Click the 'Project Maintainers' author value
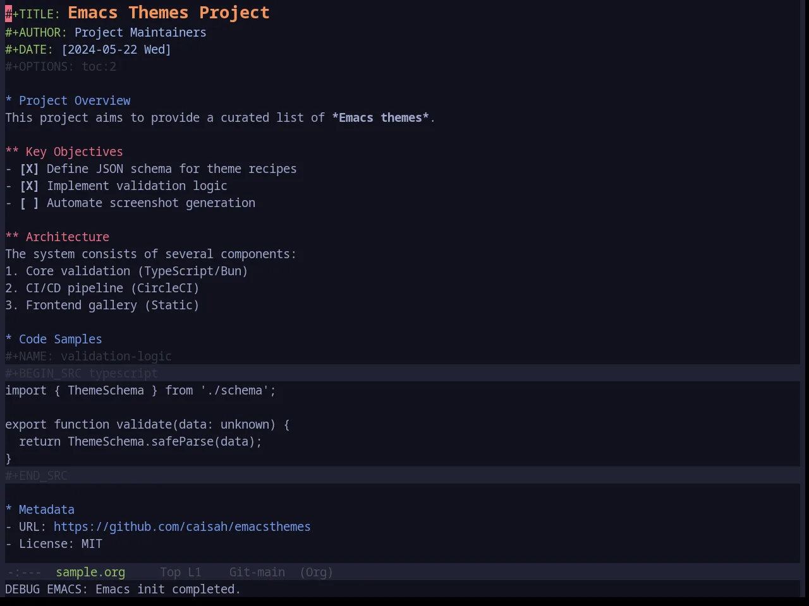Viewport: 809px width, 606px height. point(140,33)
